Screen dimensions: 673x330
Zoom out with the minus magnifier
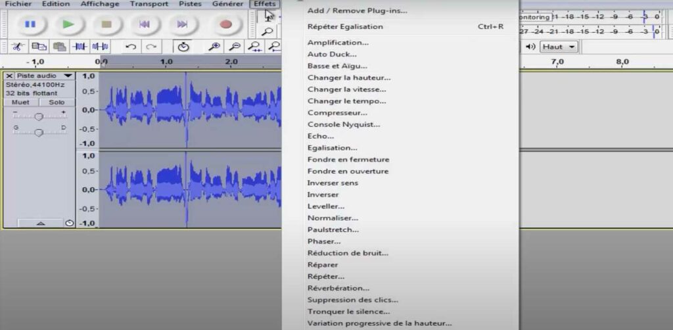(x=235, y=47)
